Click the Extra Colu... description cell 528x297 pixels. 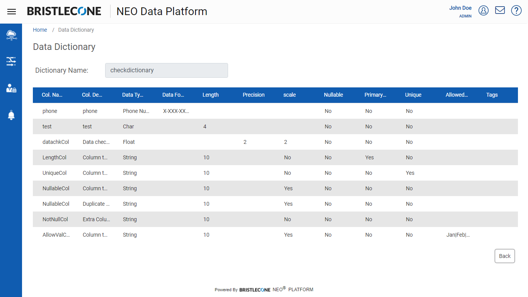[x=97, y=219]
